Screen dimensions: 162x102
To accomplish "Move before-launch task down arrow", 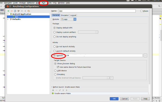I will (x=67, y=90).
